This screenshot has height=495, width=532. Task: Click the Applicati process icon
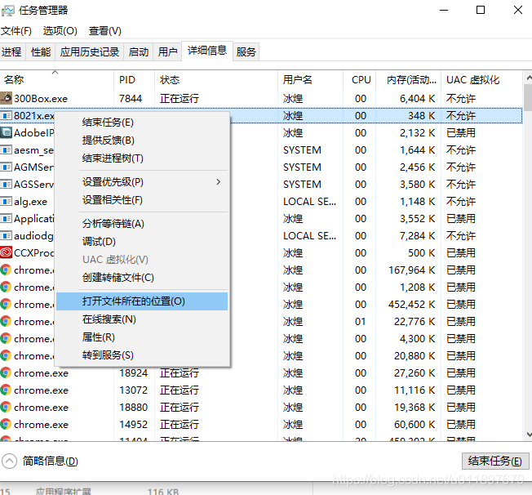(x=6, y=218)
